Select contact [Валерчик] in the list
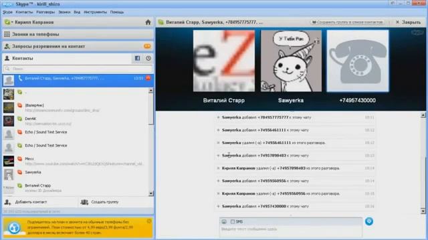This screenshot has width=428, height=240. point(76,107)
